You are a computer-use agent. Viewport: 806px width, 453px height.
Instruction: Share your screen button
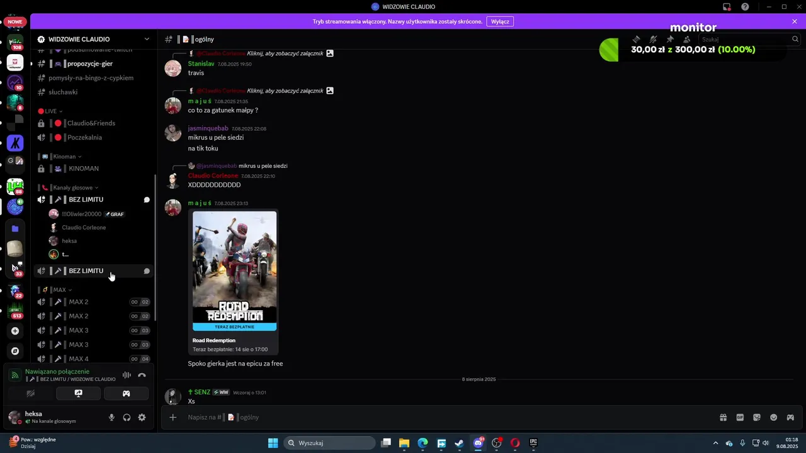click(78, 394)
